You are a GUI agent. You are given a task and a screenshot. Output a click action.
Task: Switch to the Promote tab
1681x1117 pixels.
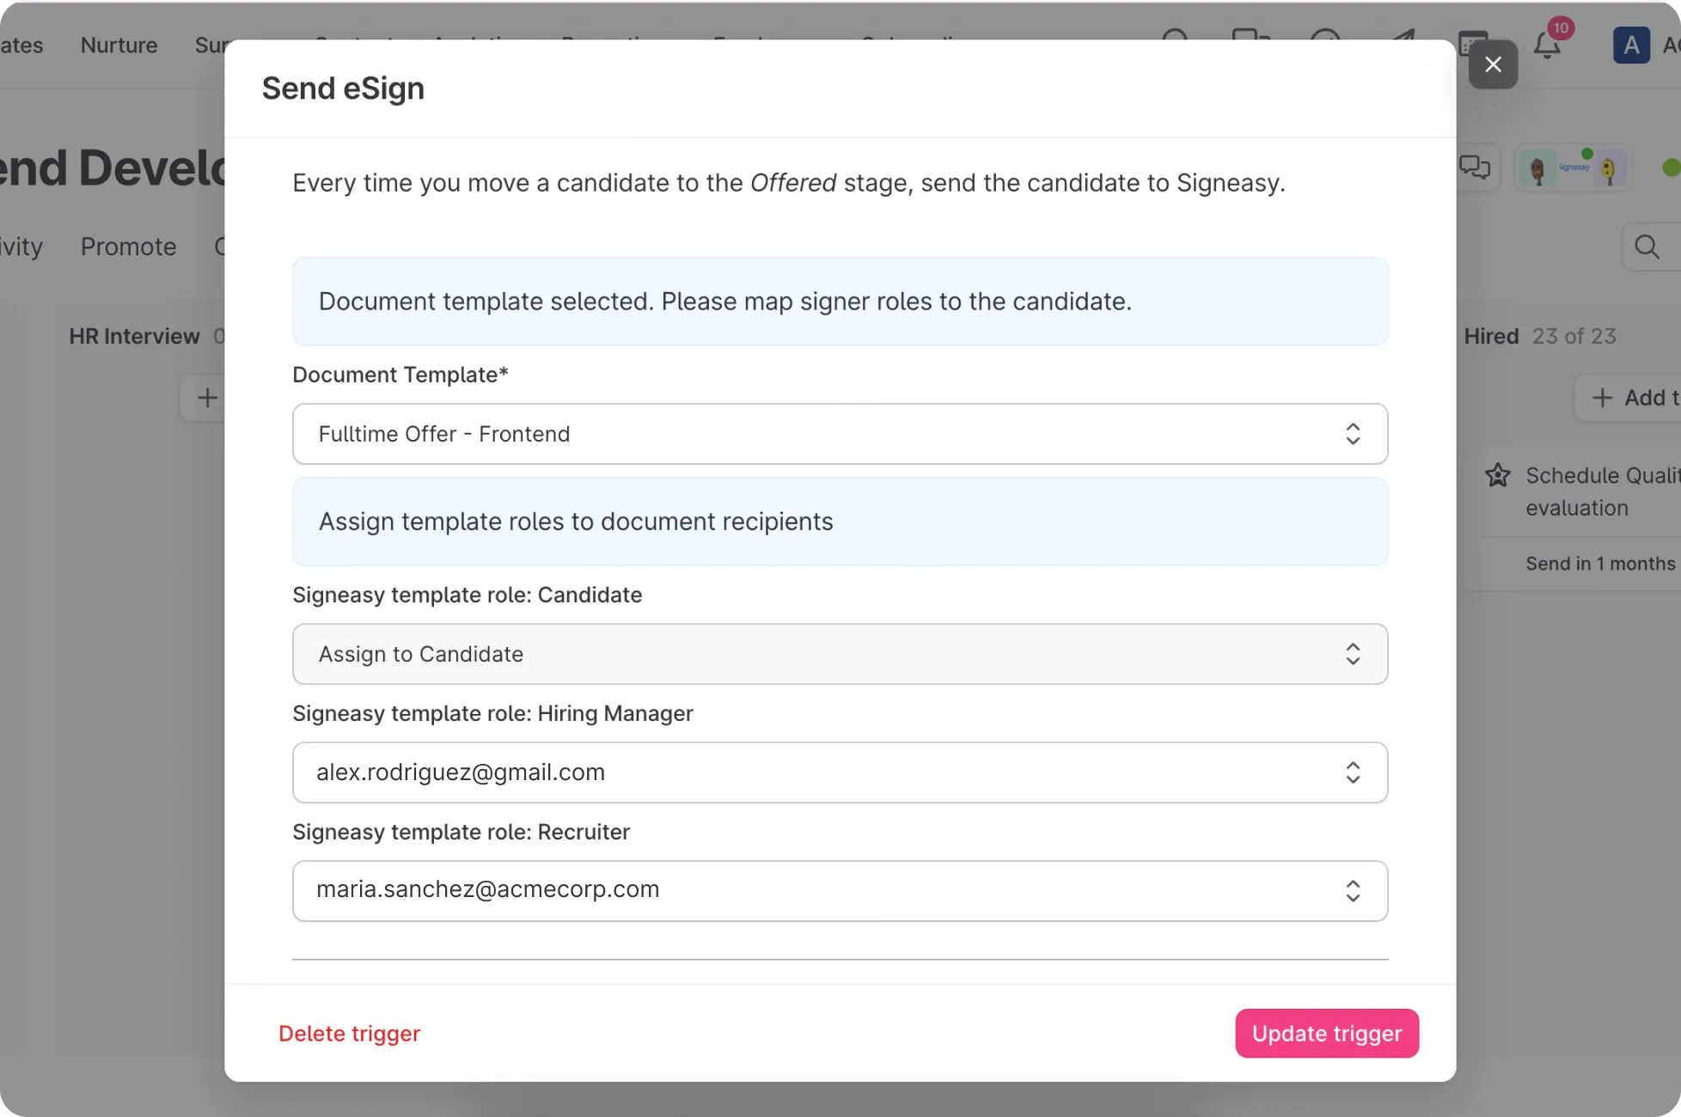pyautogui.click(x=127, y=247)
